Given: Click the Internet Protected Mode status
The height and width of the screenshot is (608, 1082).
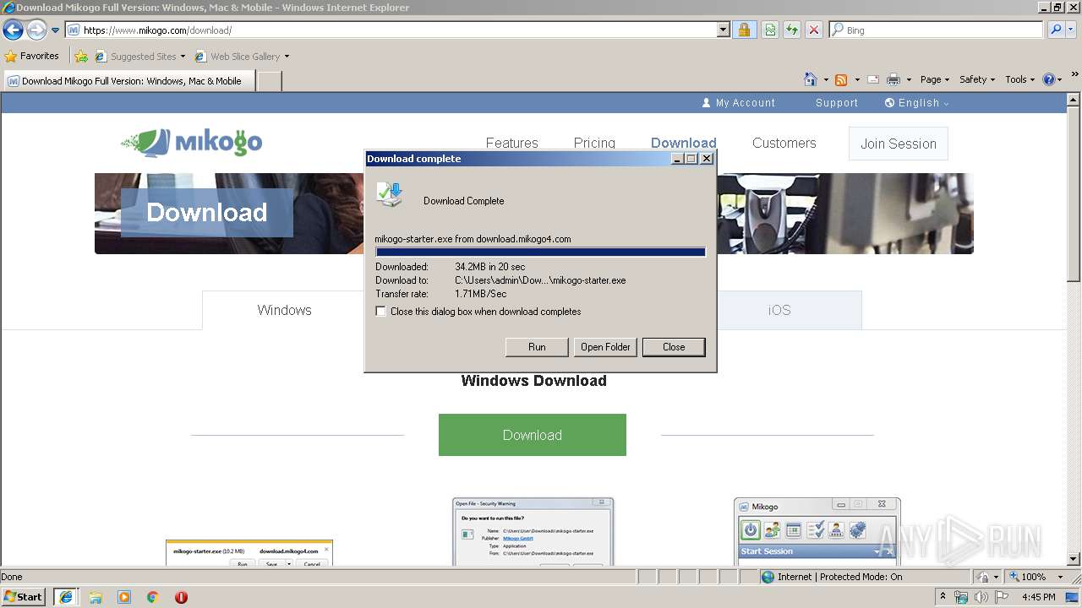Looking at the screenshot, I should pyautogui.click(x=832, y=577).
